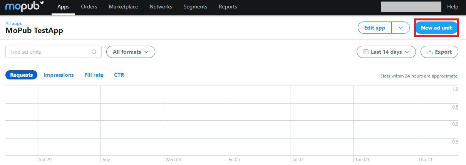The image size is (466, 165).
Task: Click the search magnifier icon
Action: coord(94,52)
